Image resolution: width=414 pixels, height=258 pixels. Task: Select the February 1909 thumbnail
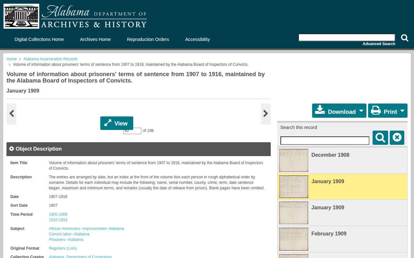coord(294,239)
